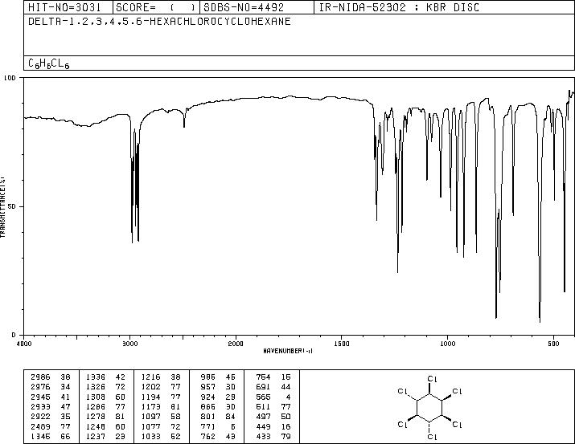Select IR-NIDA-52302 : KBR DISC label
This screenshot has width=575, height=444.
[399, 7]
